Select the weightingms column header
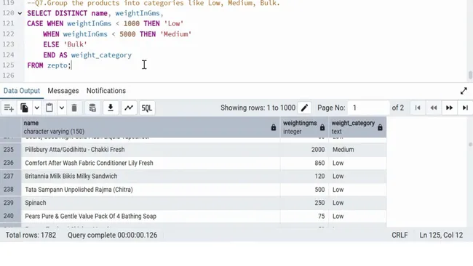The width and height of the screenshot is (473, 266). point(304,127)
